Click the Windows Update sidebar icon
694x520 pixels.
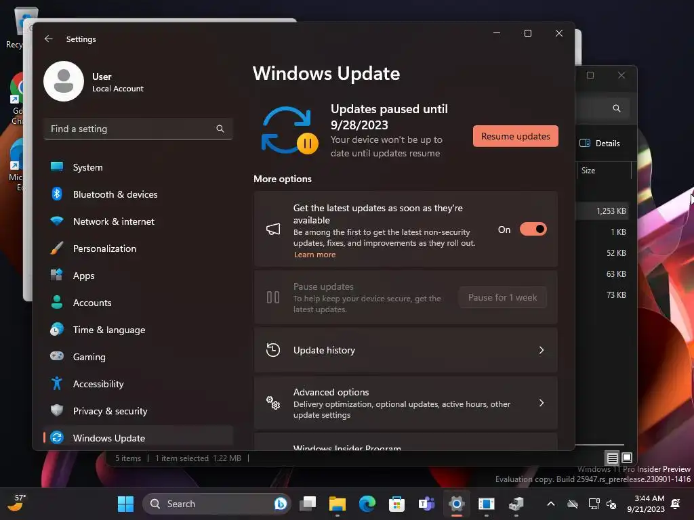57,437
